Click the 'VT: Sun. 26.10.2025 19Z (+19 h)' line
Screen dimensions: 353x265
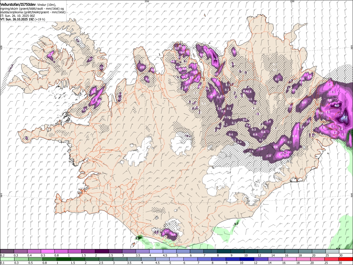click(23, 20)
